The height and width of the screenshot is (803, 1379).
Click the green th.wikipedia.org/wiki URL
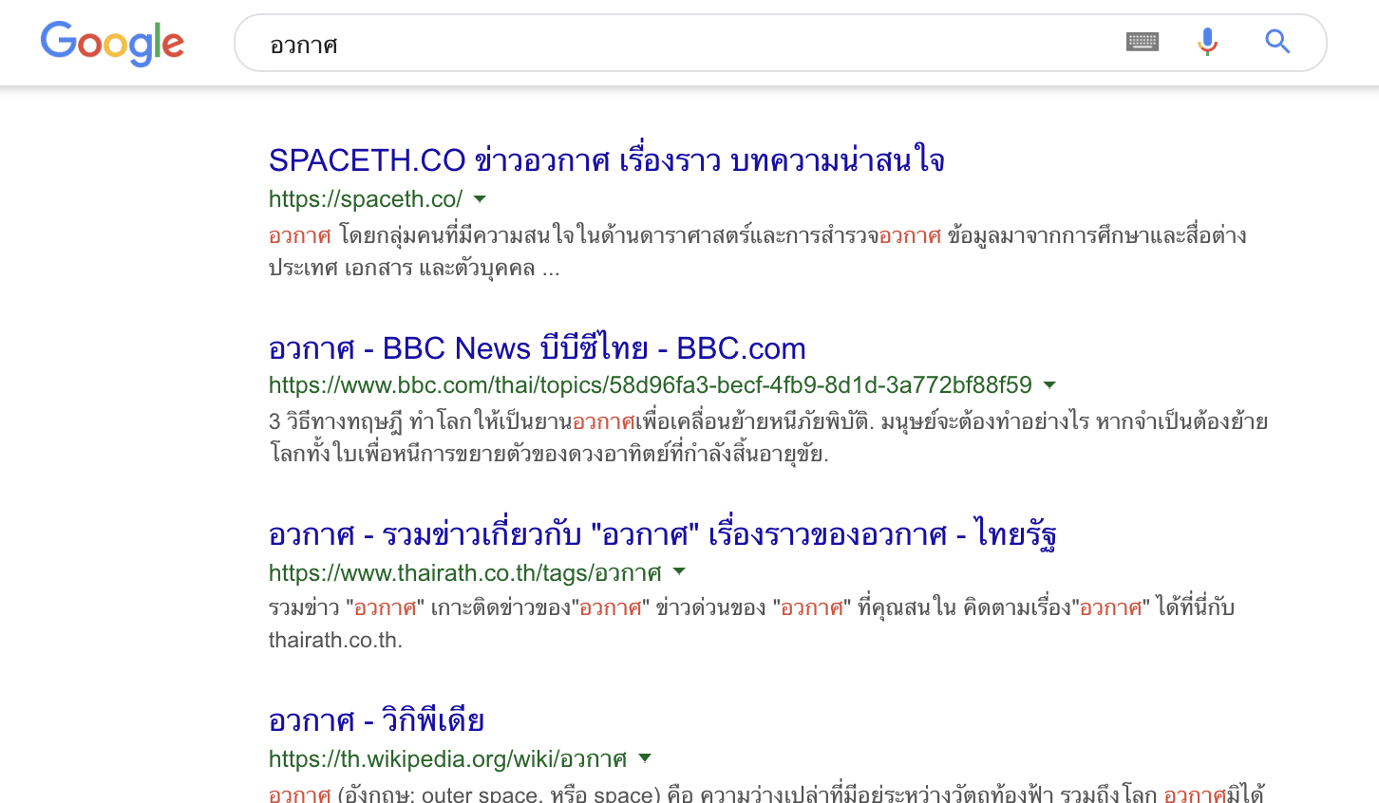[447, 759]
